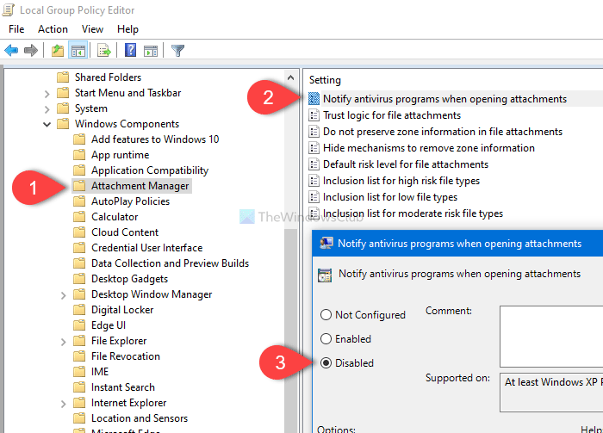Click the policy dialog title bar icon
This screenshot has width=603, height=433.
[326, 243]
